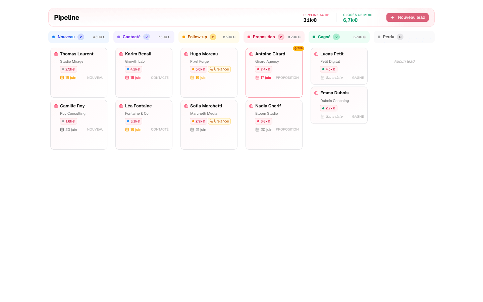The width and height of the screenshot is (483, 302).
Task: Click the 3,8k€ amount tag on Nadia Cherif
Action: click(x=264, y=121)
